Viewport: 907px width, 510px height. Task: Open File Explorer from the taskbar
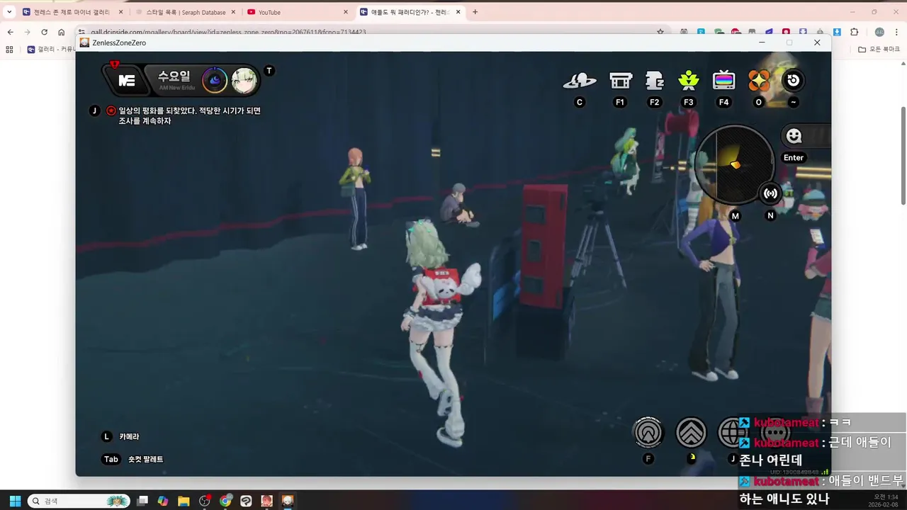(x=184, y=501)
